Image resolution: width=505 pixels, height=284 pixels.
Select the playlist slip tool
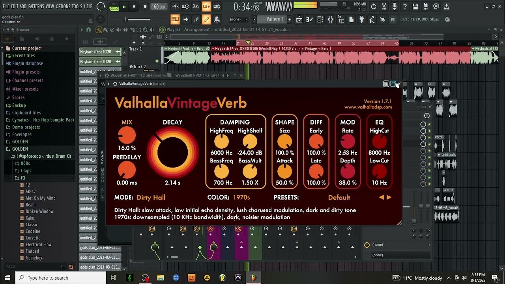[126, 30]
